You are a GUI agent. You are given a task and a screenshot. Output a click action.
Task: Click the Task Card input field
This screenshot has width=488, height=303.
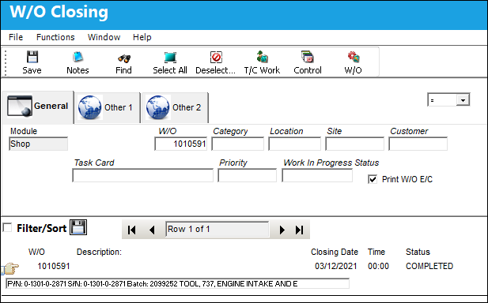point(143,175)
